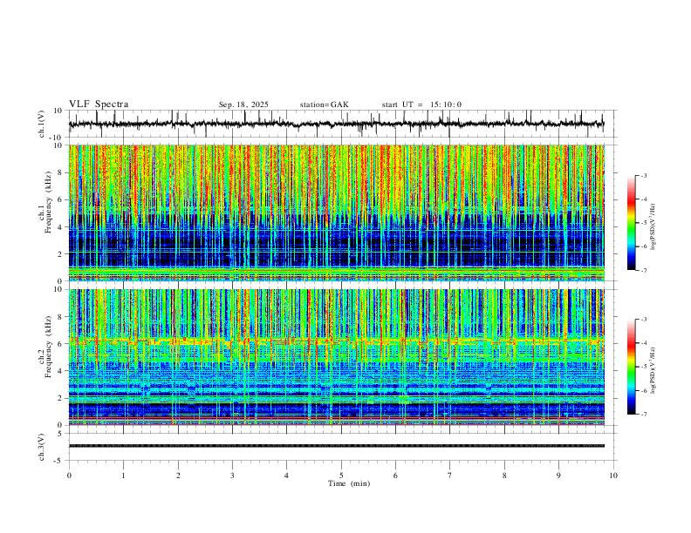Click the "station=GAK" label
691x533 pixels.
coord(324,105)
